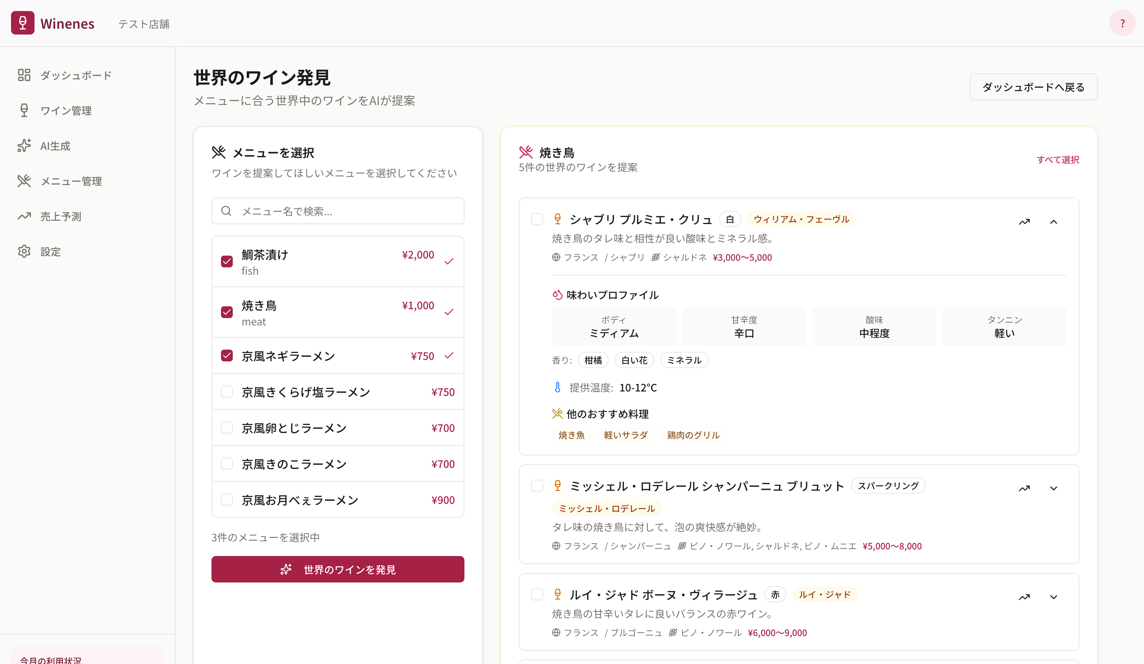The width and height of the screenshot is (1144, 664).
Task: Go to 売上予測 in the sidebar
Action: (60, 216)
